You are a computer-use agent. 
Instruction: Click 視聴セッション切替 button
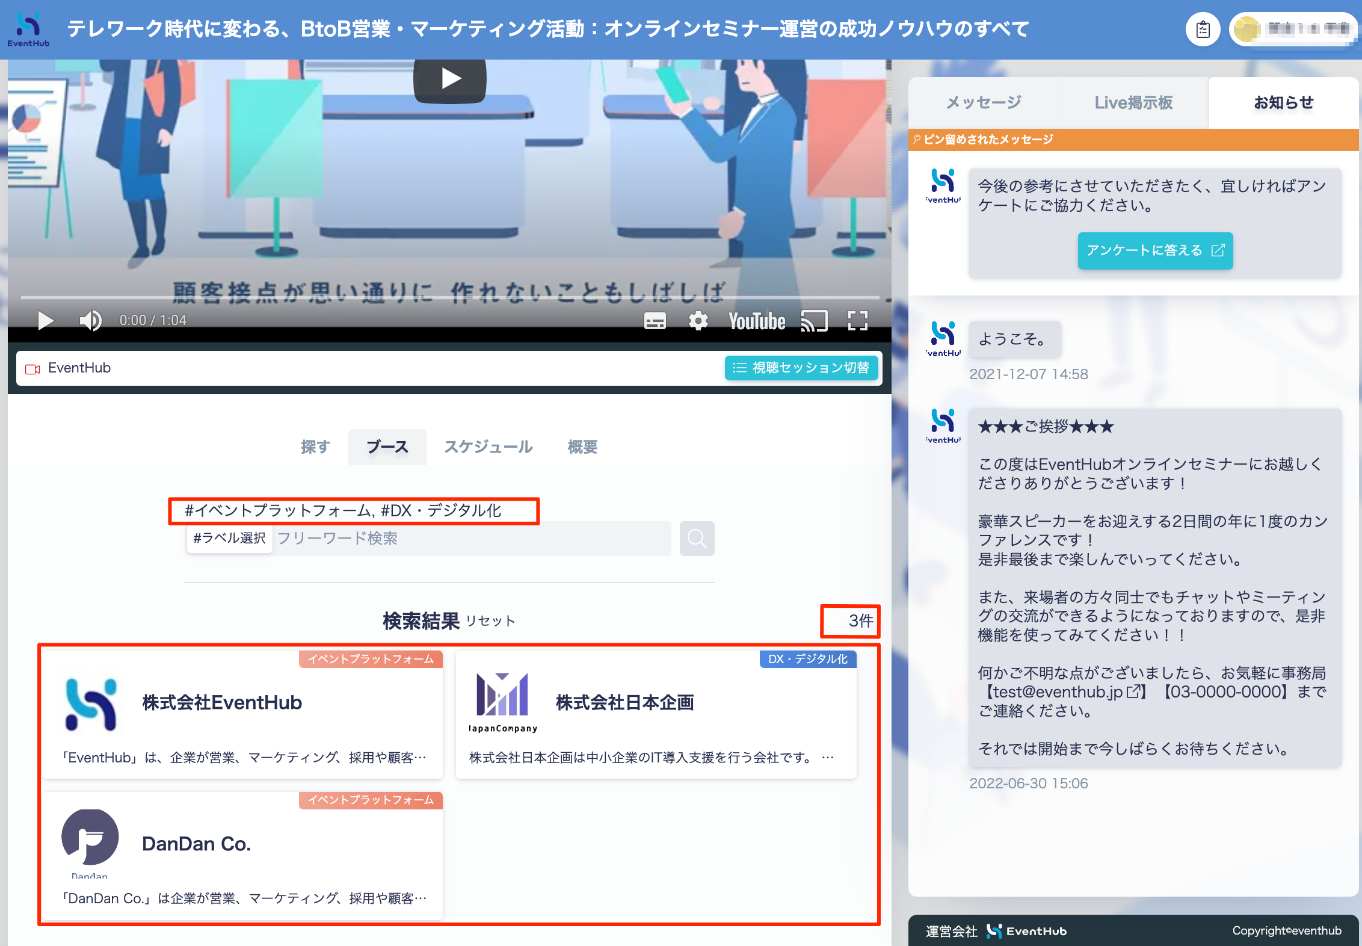tap(801, 368)
